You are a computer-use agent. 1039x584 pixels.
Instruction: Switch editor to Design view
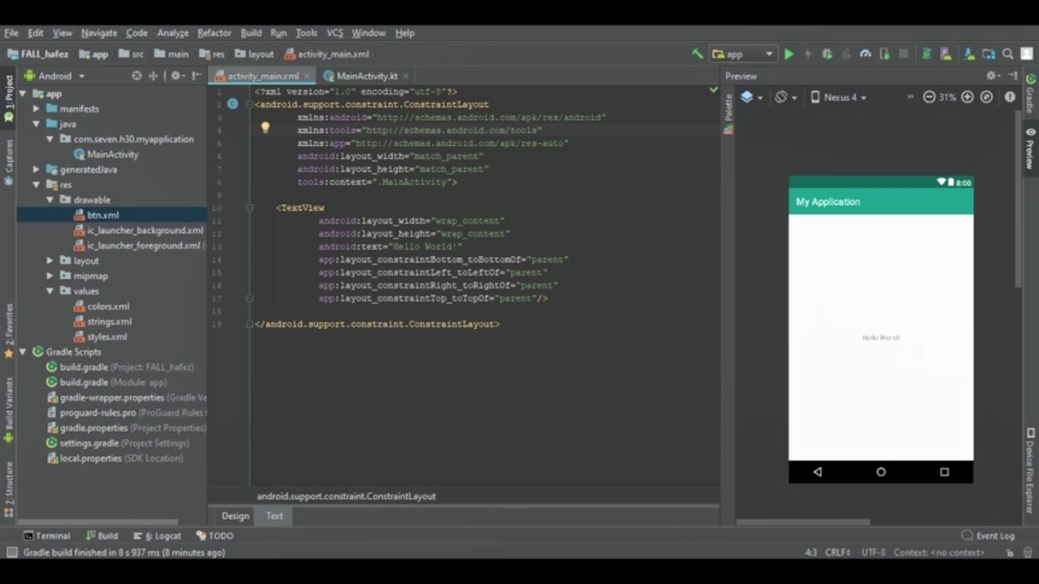(x=235, y=516)
